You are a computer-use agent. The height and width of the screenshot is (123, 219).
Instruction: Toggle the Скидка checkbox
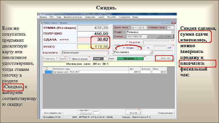[124, 48]
